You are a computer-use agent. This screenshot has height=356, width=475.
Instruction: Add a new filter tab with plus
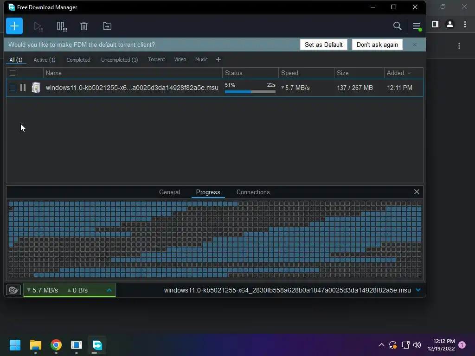click(x=218, y=60)
